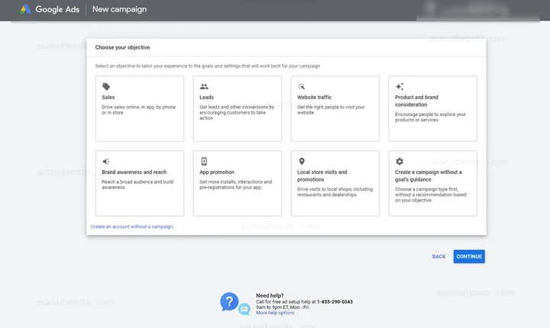Click the Sales tag icon
Image resolution: width=550 pixels, height=328 pixels.
coord(106,86)
